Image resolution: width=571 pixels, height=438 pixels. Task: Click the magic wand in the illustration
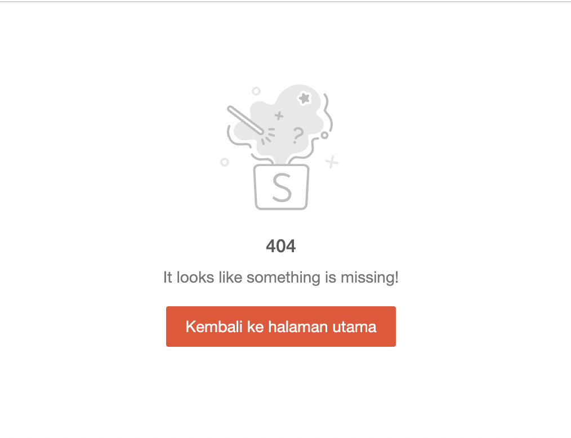(x=246, y=120)
